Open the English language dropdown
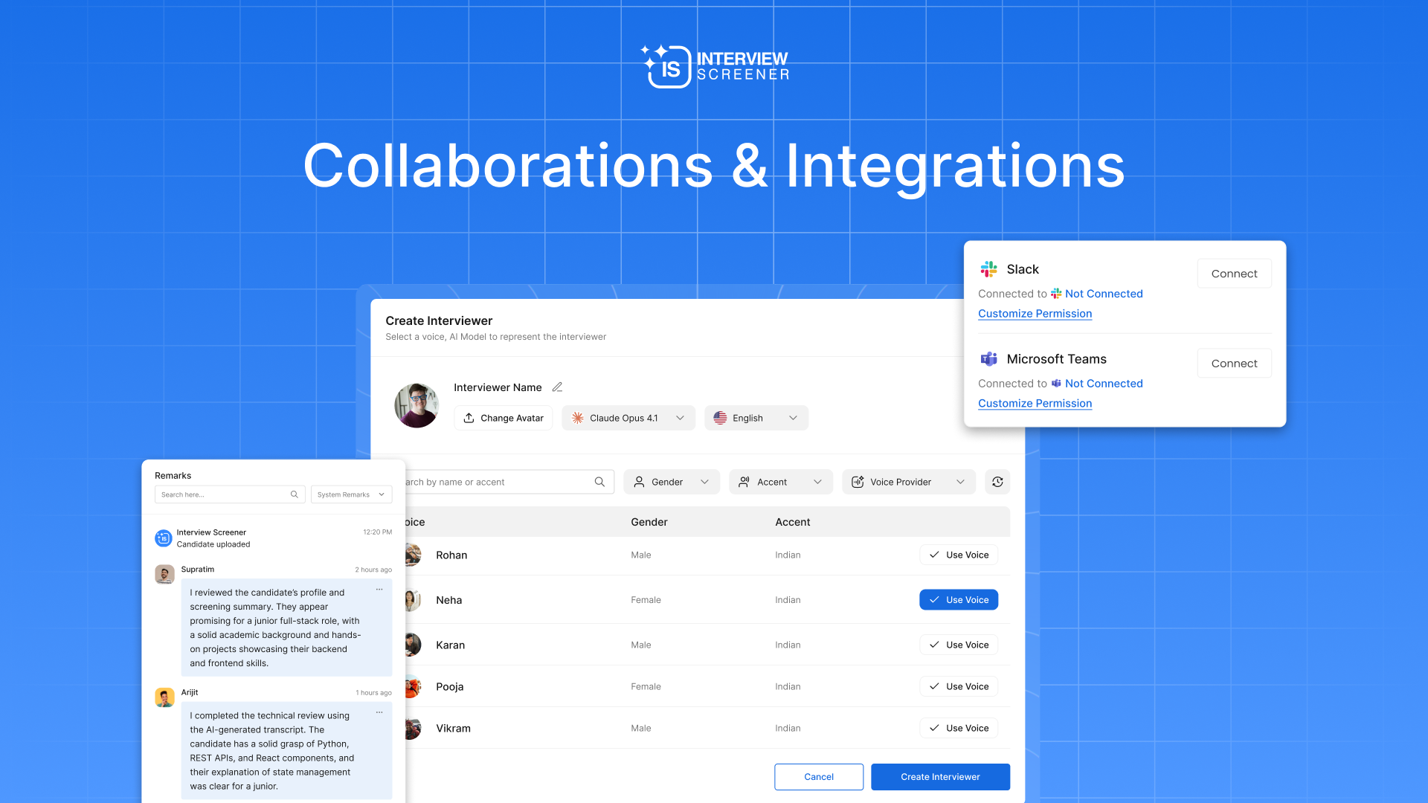This screenshot has width=1428, height=803. (x=756, y=418)
